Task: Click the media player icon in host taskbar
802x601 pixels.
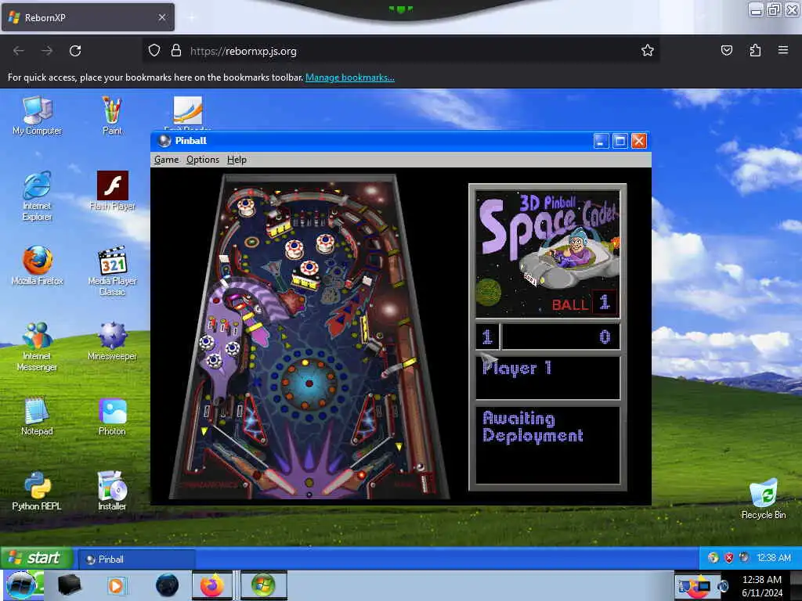Action: click(116, 585)
